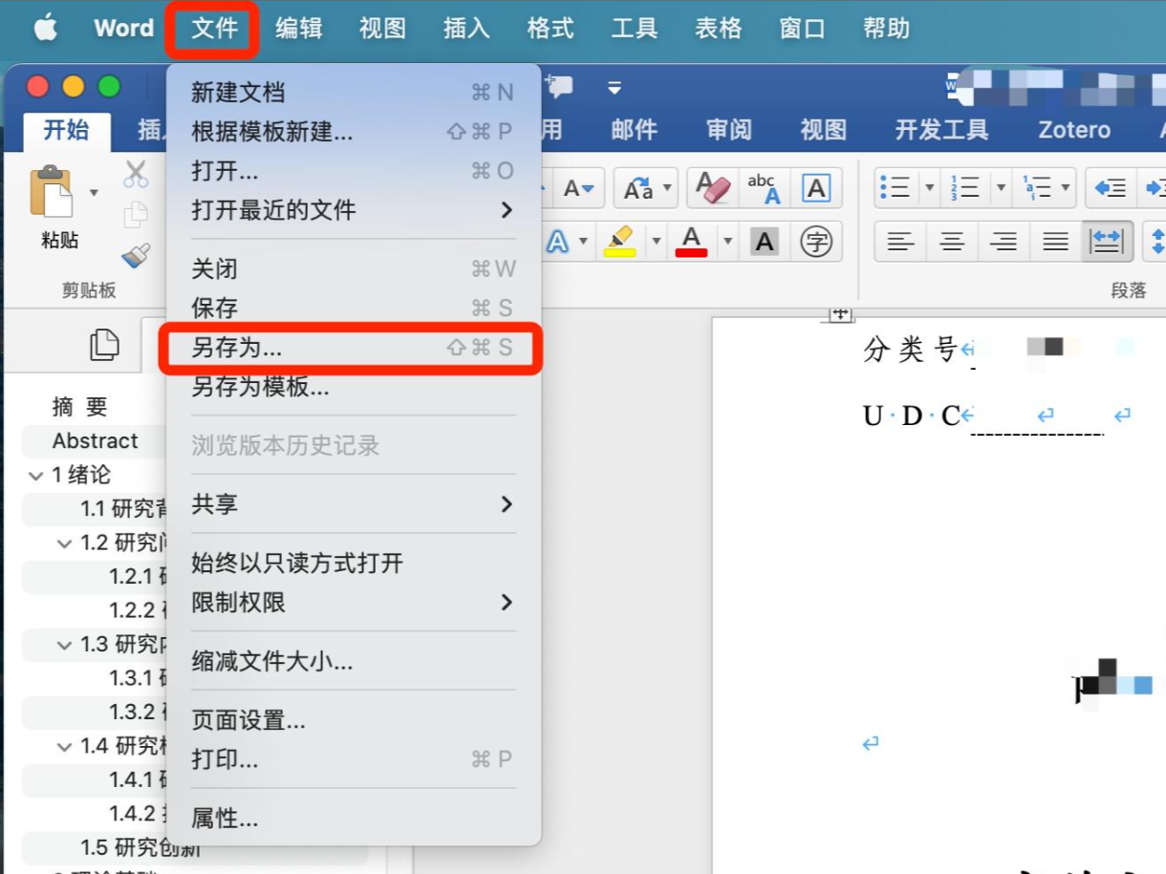Collapse the '1 绪论' heading in navigation
The image size is (1166, 874).
pyautogui.click(x=36, y=475)
